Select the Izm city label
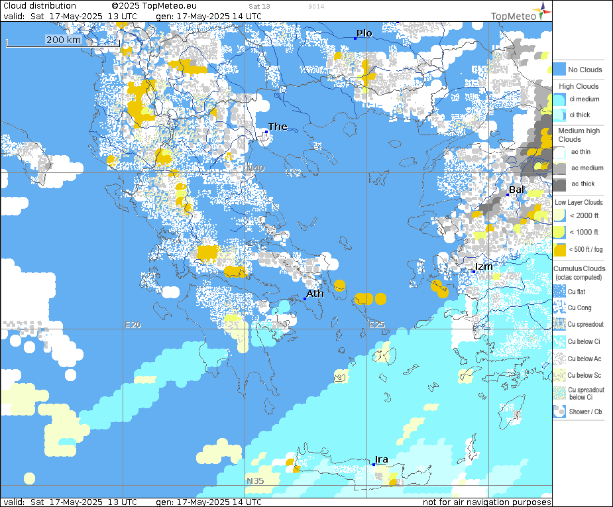 tap(484, 266)
